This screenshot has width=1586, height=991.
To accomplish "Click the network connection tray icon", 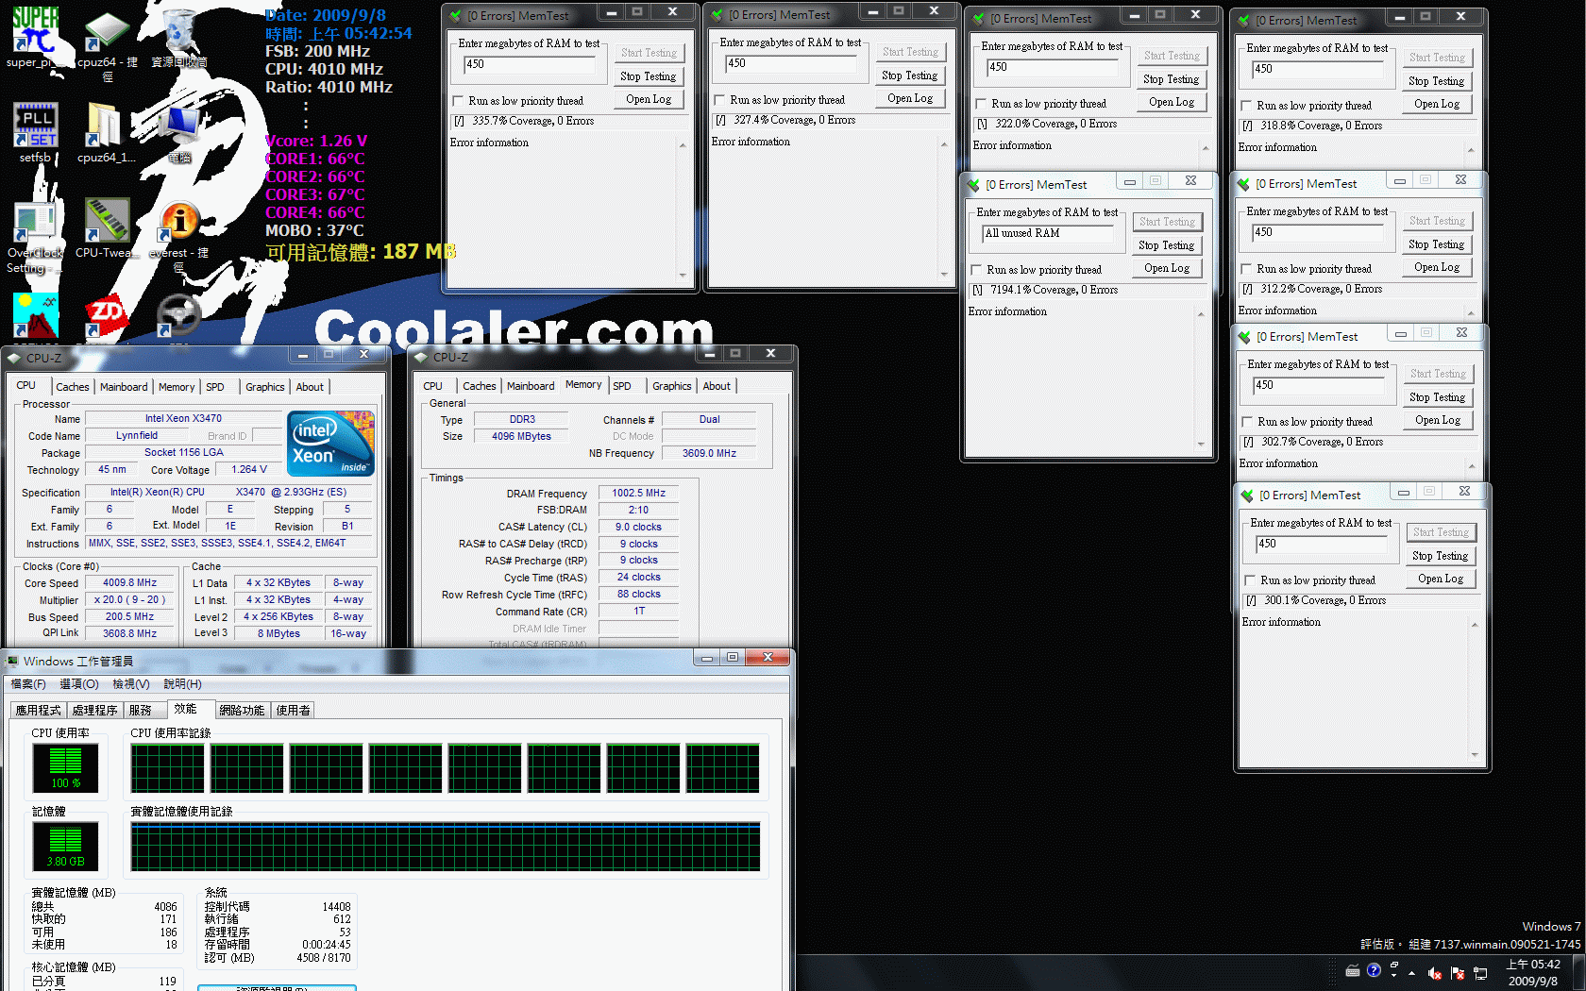I will (1480, 973).
